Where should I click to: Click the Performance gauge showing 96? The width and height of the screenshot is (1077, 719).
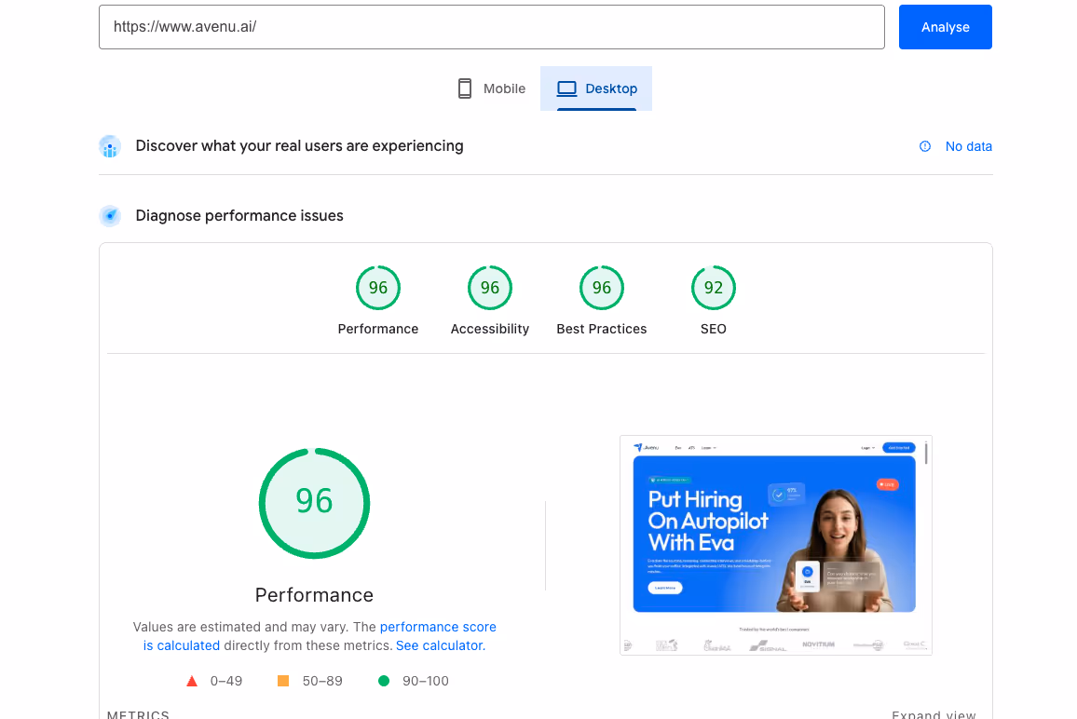click(x=378, y=288)
